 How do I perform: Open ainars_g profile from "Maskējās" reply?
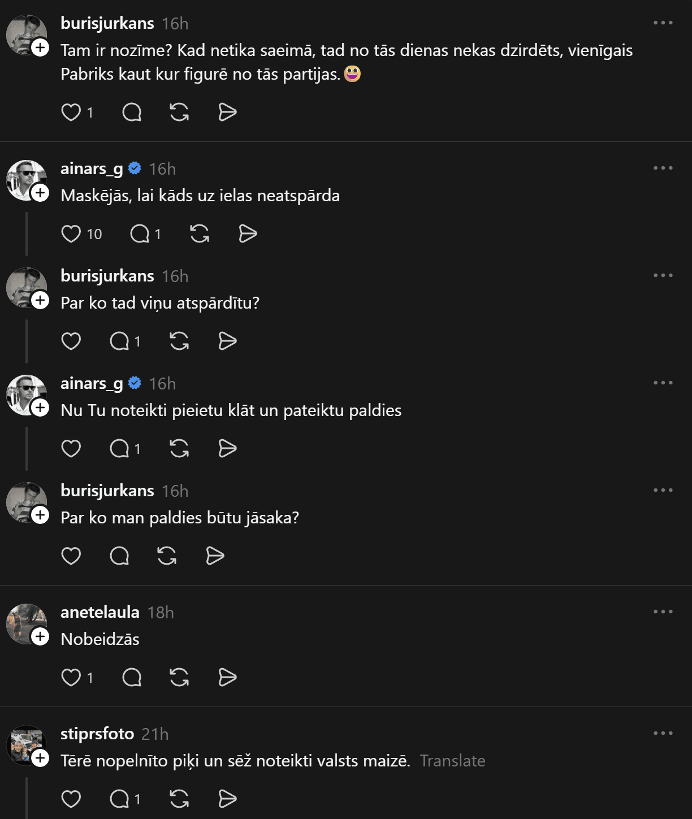[x=92, y=168]
